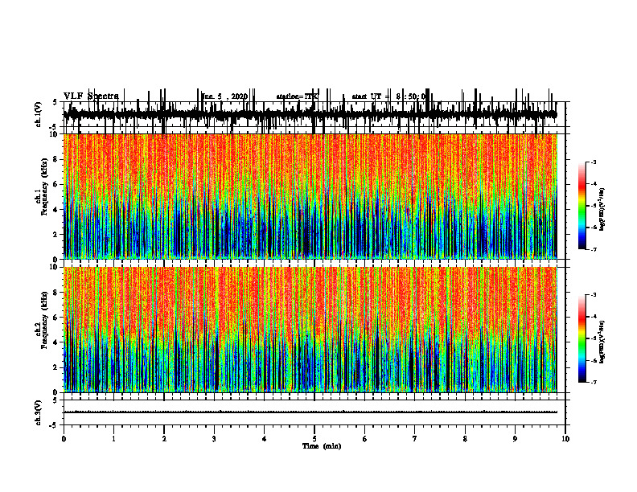Screen dimensions: 637x492
Task: Click time axis tick label "4"
Action: 264,439
